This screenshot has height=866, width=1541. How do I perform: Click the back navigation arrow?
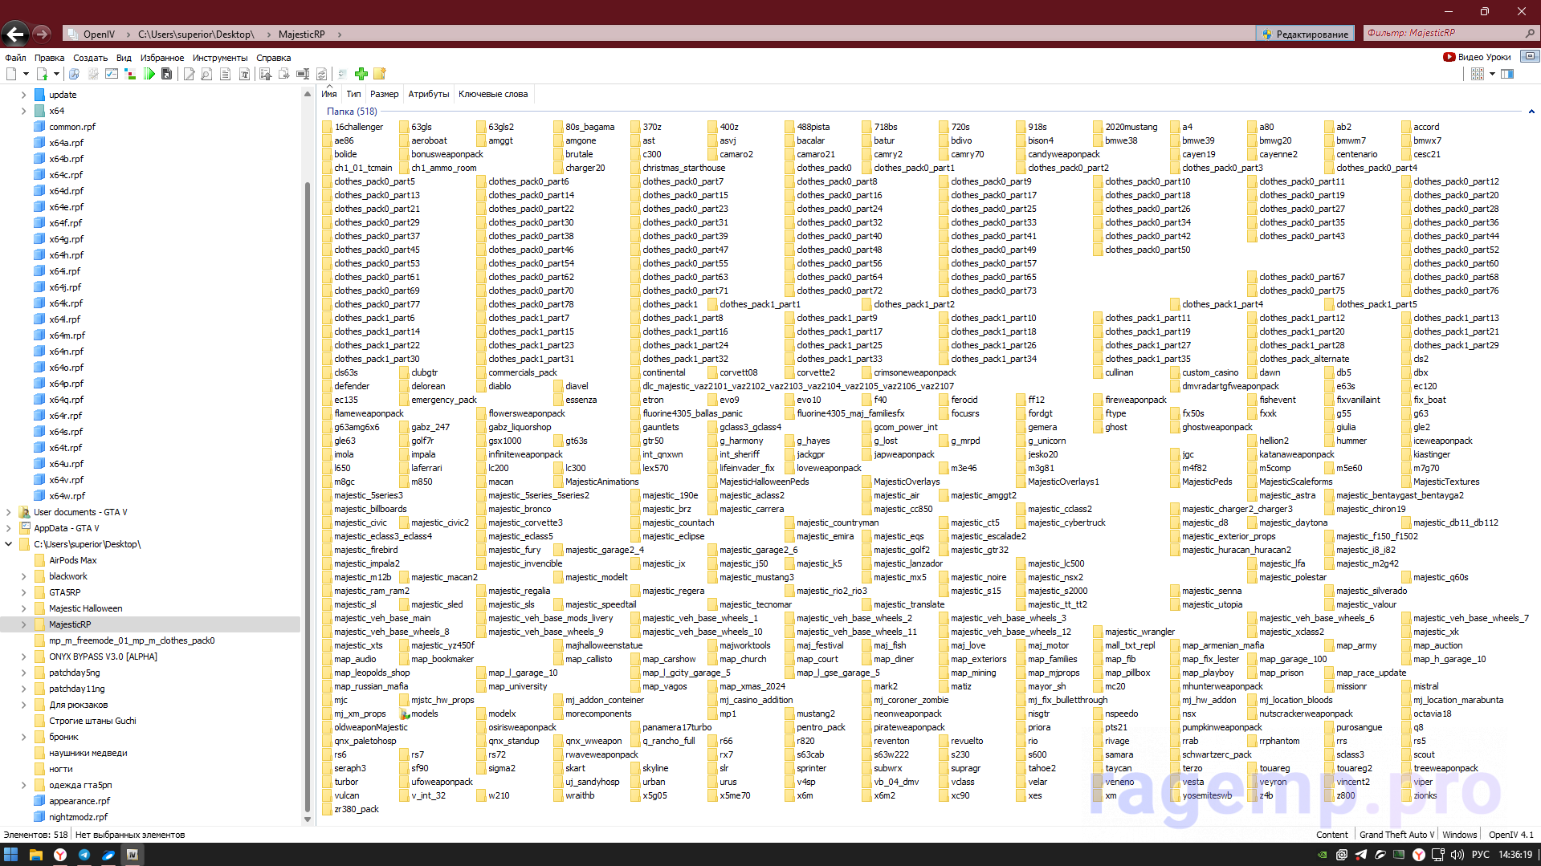coord(15,34)
